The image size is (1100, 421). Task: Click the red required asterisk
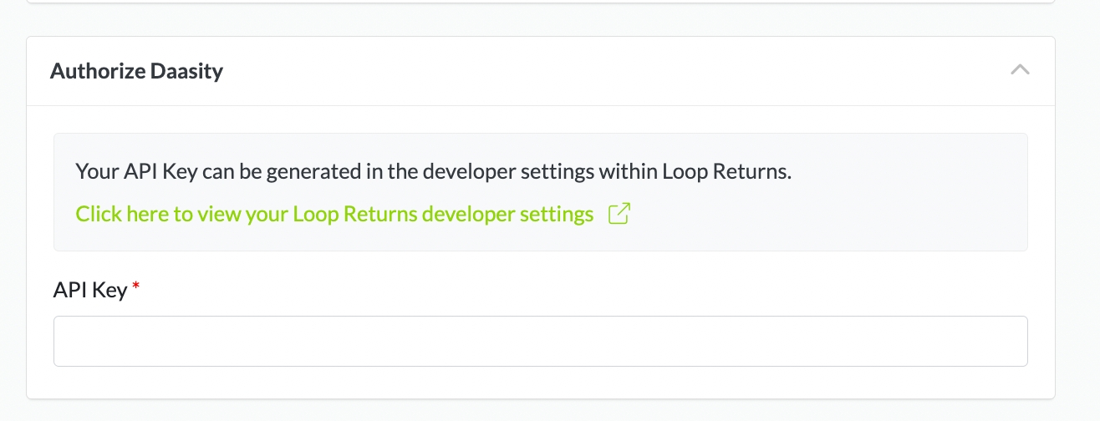pos(136,288)
